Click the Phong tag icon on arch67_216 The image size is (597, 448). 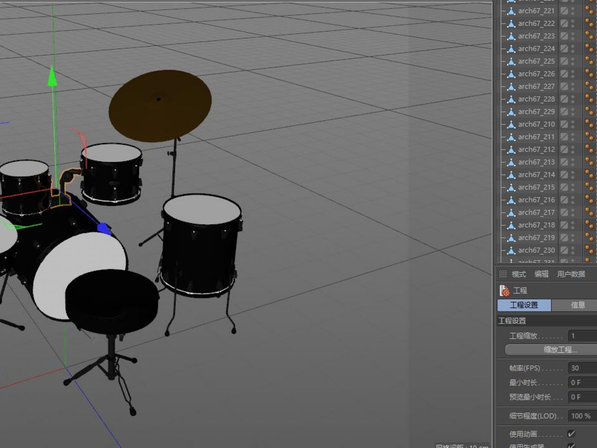tap(590, 200)
